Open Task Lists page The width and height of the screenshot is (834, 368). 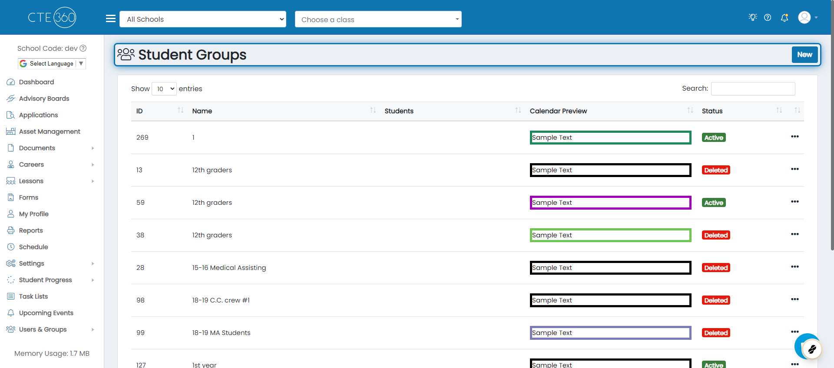[33, 296]
